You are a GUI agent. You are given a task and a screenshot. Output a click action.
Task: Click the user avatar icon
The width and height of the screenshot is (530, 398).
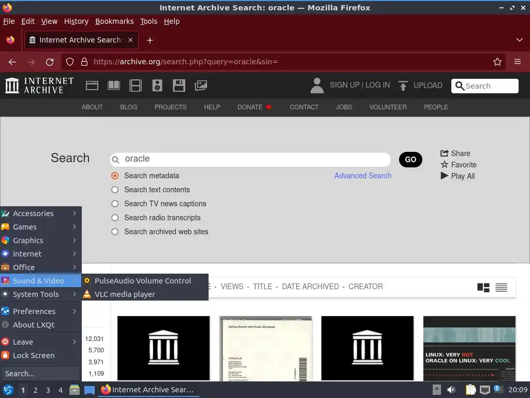point(317,86)
